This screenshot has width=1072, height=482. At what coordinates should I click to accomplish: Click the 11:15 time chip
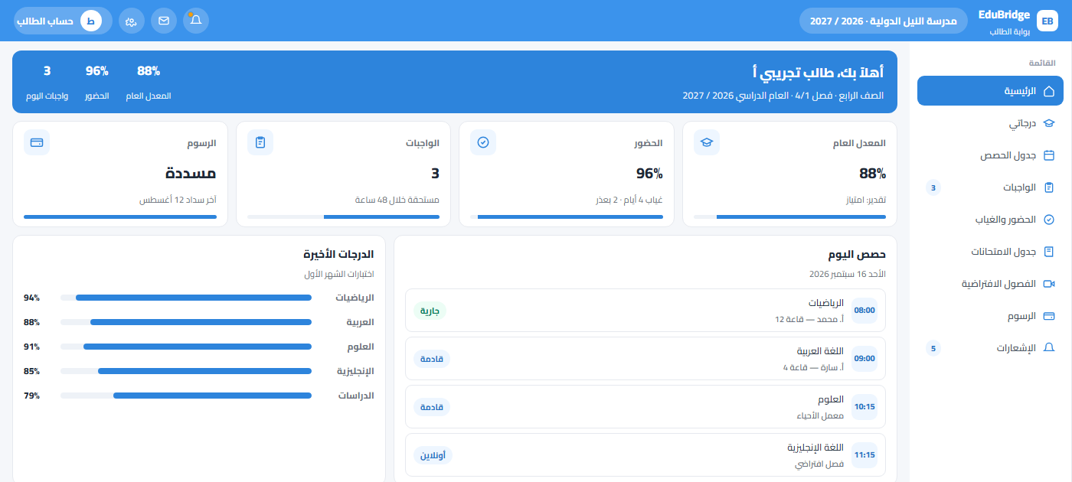point(864,455)
